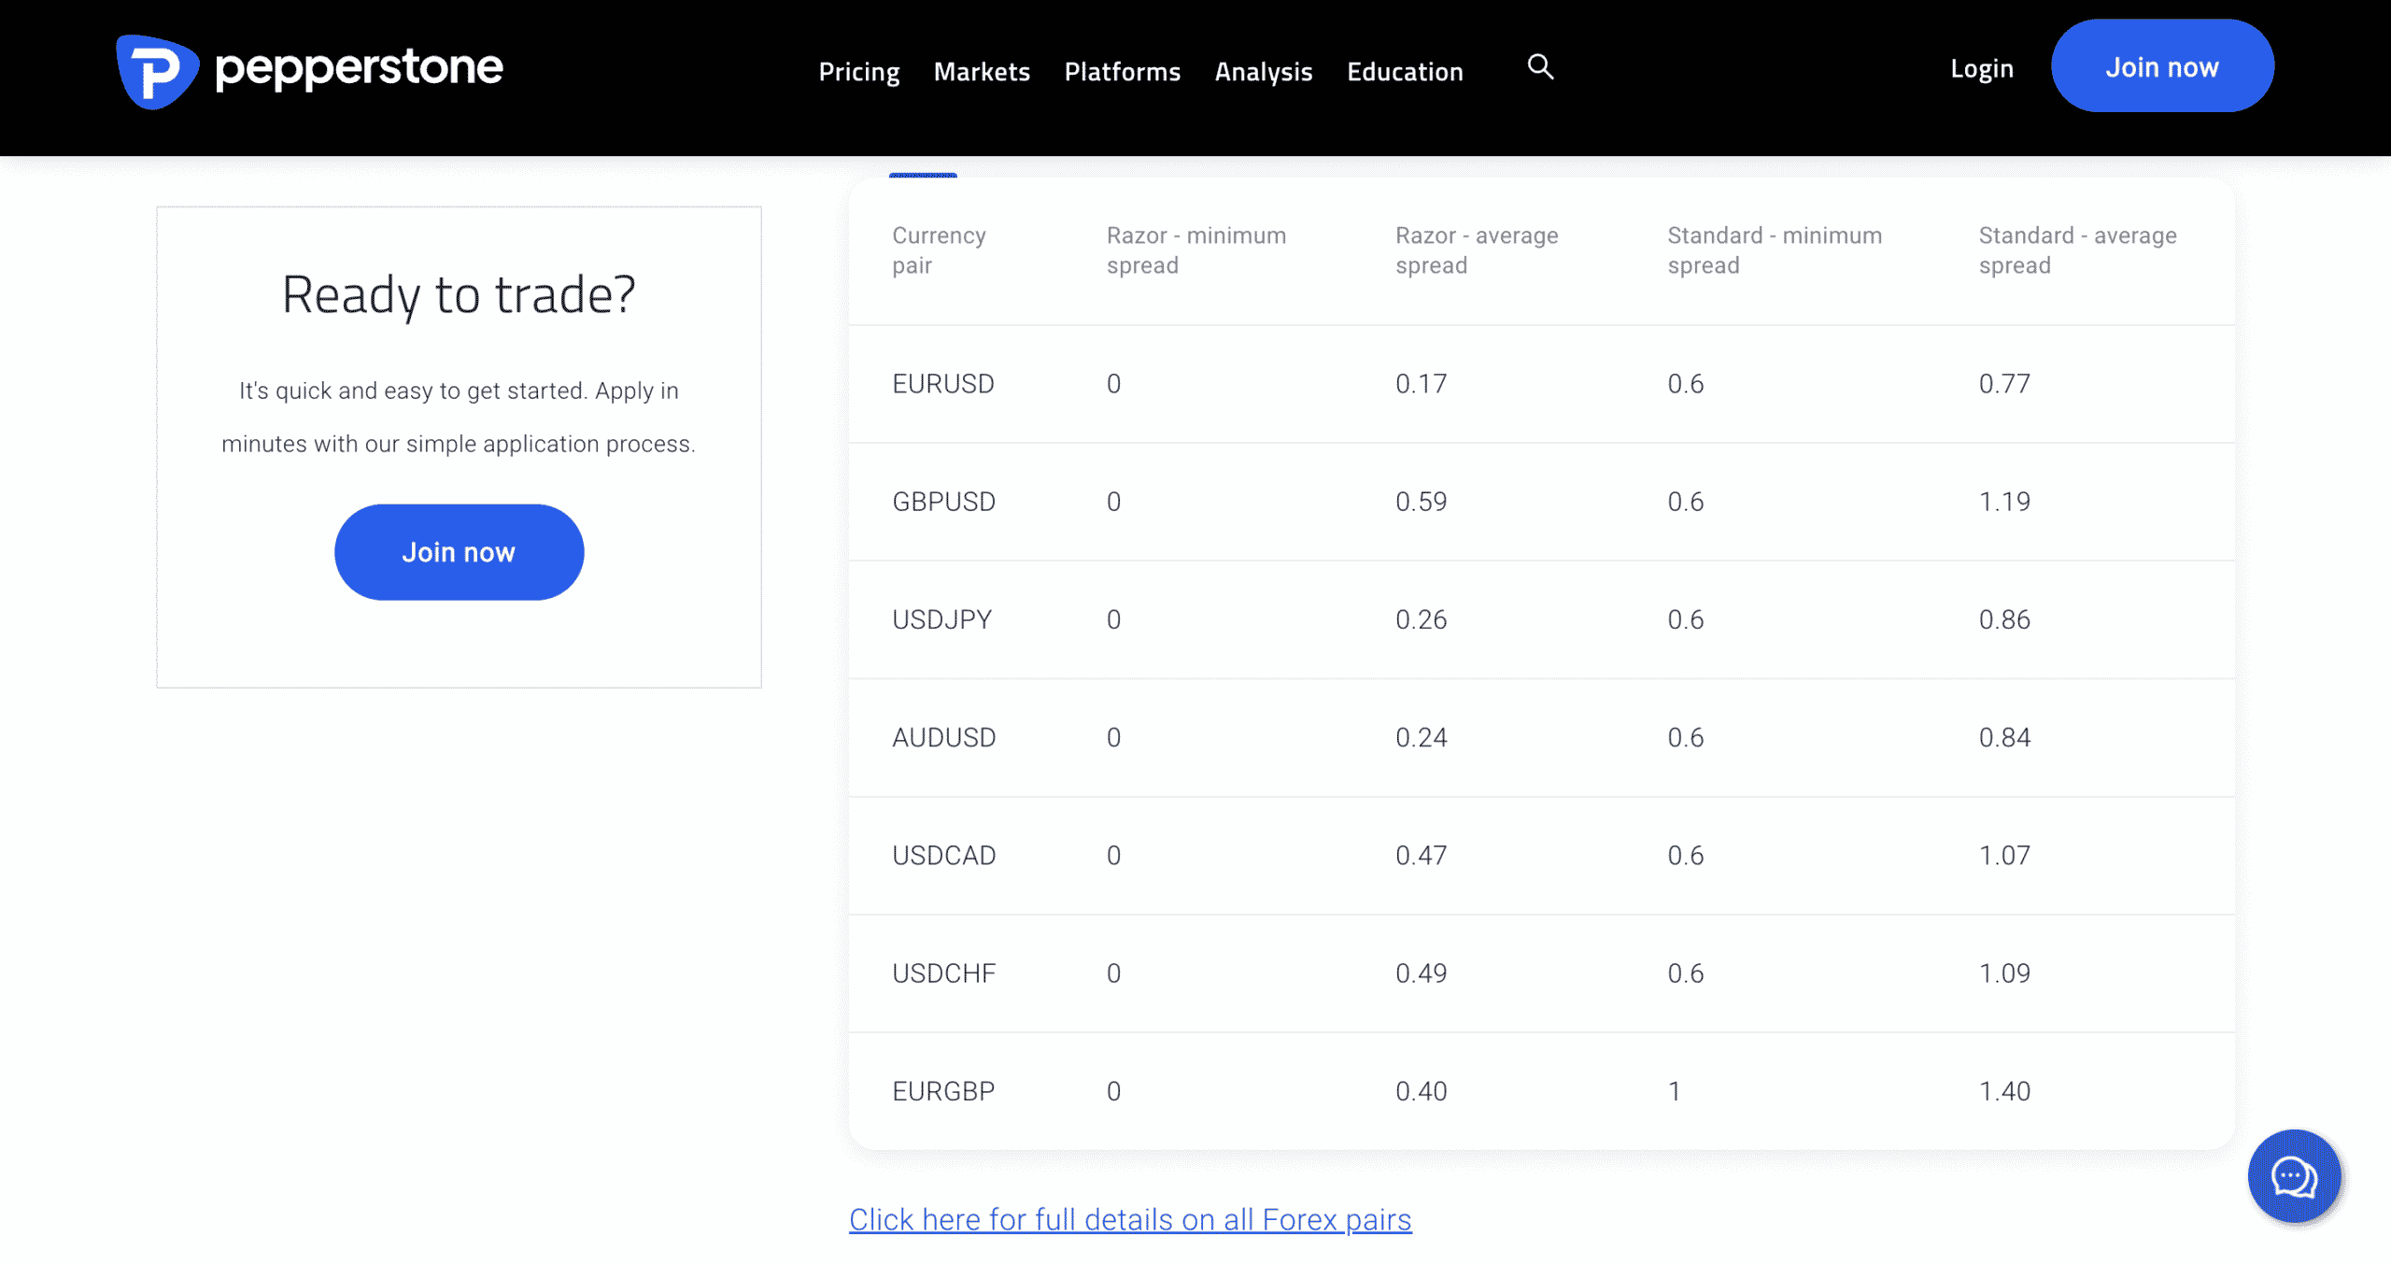The height and width of the screenshot is (1264, 2391).
Task: Click EURUSD Razor average spread 0.17
Action: click(x=1421, y=384)
